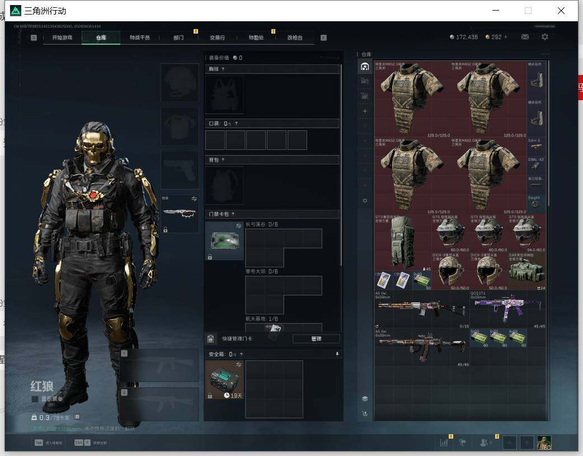Viewport: 583px width, 456px height.
Task: Open the 开始游戏 tab
Action: pos(62,37)
